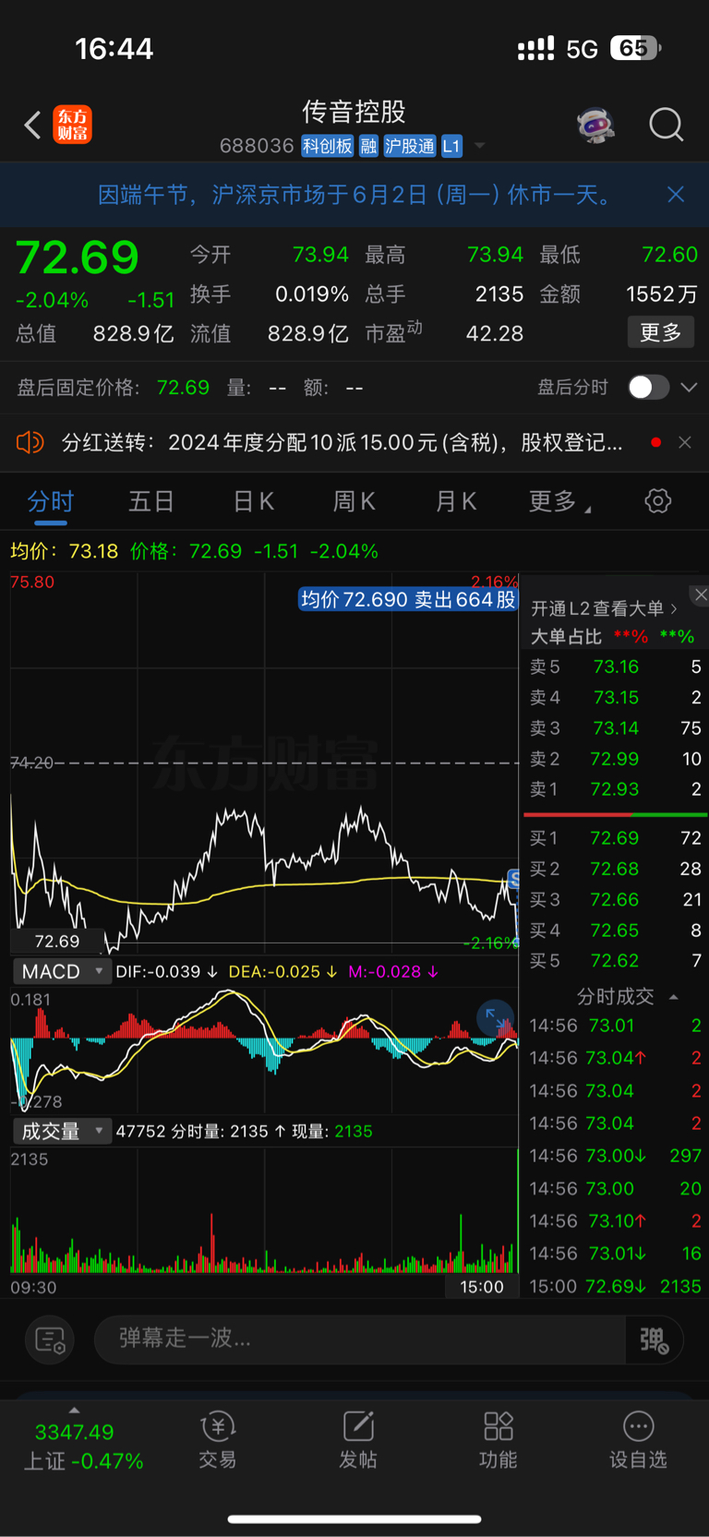The image size is (709, 1537).
Task: Select 卖5 price 73.16 row
Action: tap(615, 666)
